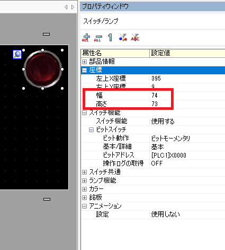Click the Collapse ALL minus icon
This screenshot has width=225, height=250.
click(98, 38)
